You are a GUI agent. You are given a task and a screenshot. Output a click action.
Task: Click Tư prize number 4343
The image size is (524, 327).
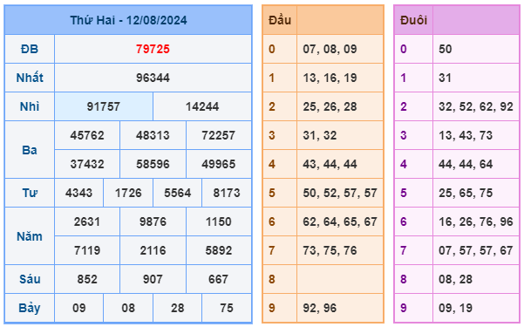pyautogui.click(x=78, y=193)
